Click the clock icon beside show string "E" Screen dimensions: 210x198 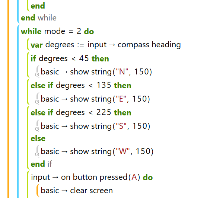tap(37, 102)
